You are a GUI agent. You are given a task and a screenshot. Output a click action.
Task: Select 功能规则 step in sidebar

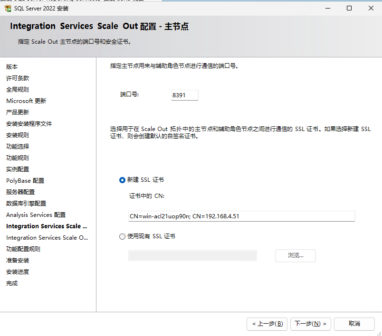[x=18, y=158]
